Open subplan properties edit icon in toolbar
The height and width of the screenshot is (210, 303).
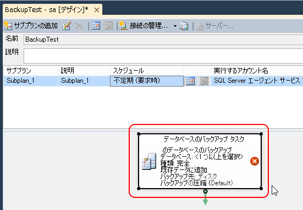[x=67, y=26]
